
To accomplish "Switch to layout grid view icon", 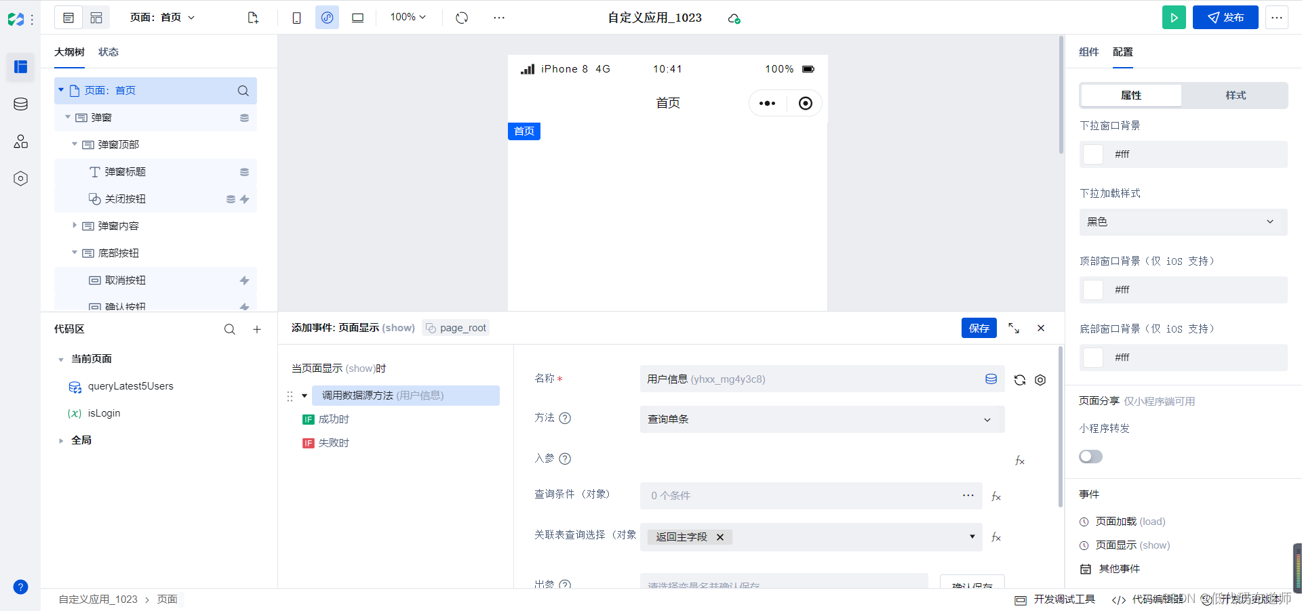I will pyautogui.click(x=96, y=18).
